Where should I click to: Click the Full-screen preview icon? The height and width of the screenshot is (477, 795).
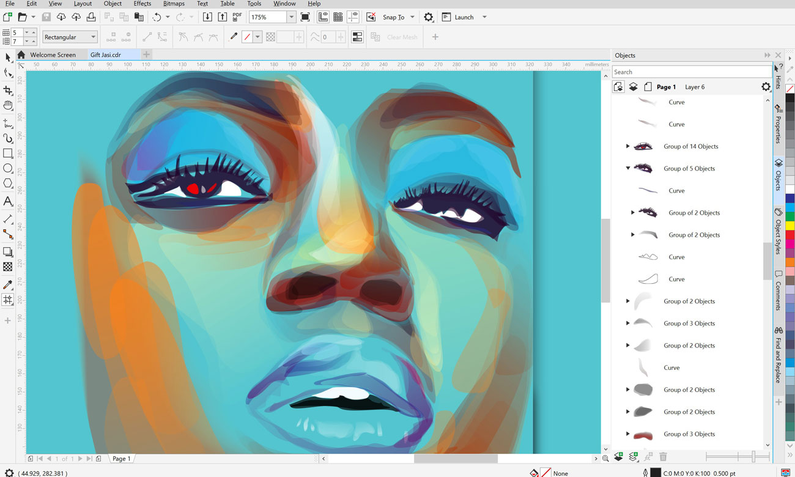click(x=305, y=17)
